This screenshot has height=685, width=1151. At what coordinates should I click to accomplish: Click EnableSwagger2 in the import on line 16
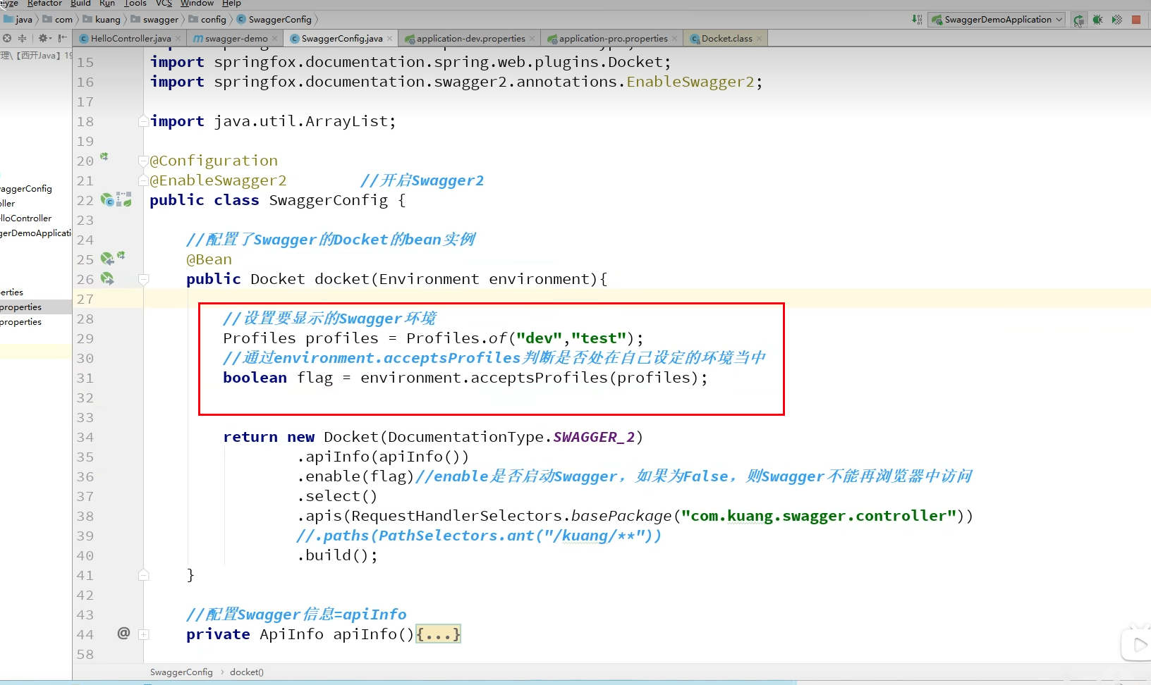pyautogui.click(x=690, y=82)
